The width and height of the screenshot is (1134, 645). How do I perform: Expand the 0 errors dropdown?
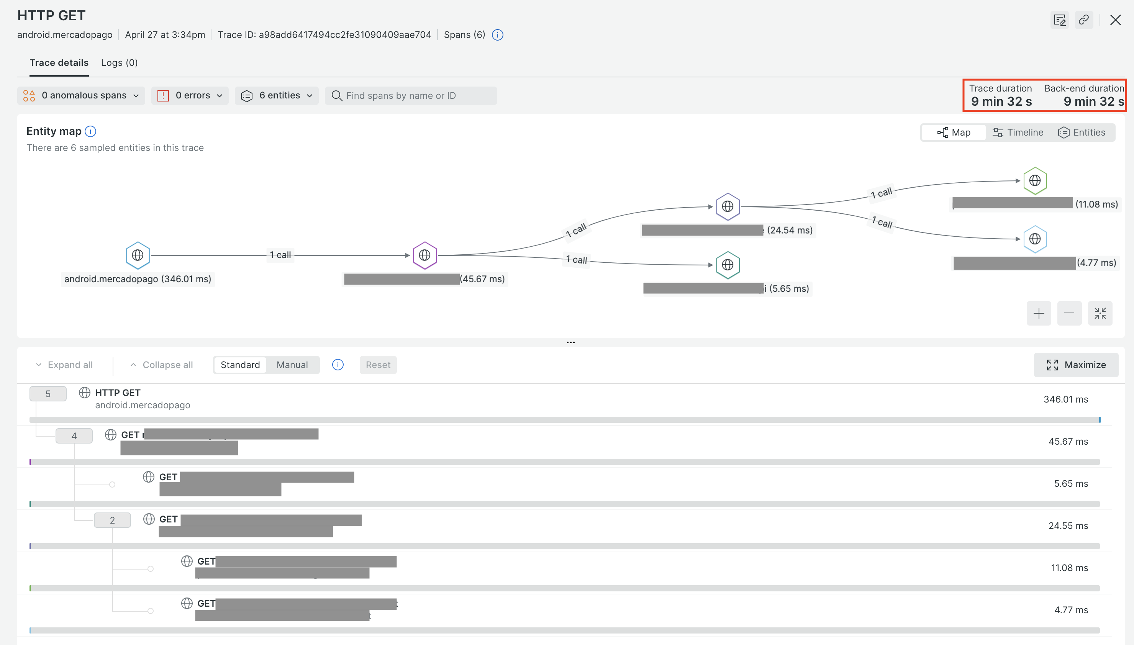[x=190, y=95]
